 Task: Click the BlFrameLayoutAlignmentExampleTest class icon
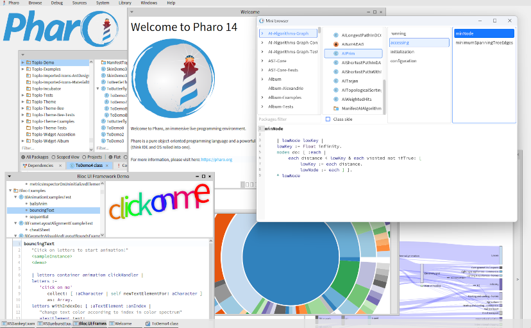tap(21, 223)
